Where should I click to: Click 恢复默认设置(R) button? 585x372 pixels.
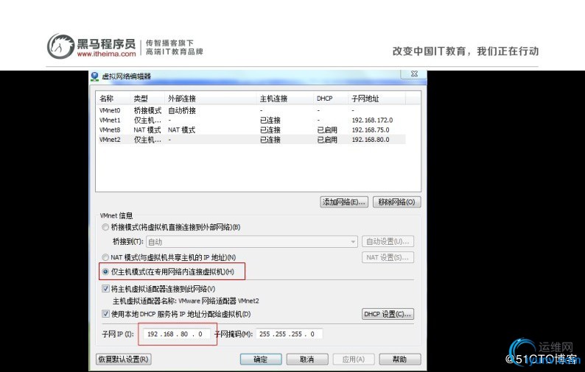coord(124,359)
